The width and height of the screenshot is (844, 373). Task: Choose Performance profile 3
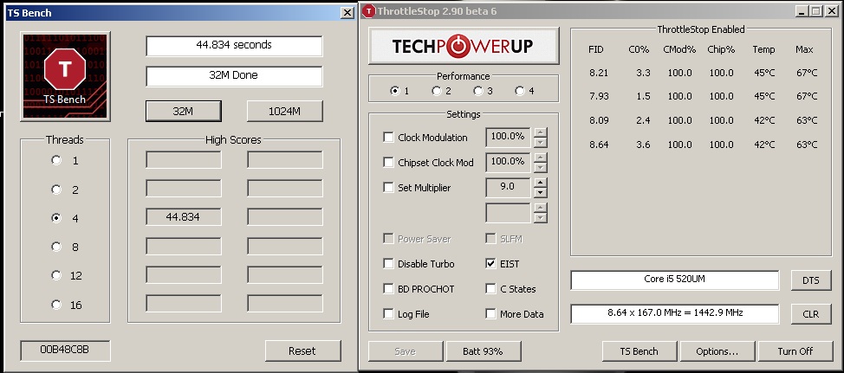[478, 91]
